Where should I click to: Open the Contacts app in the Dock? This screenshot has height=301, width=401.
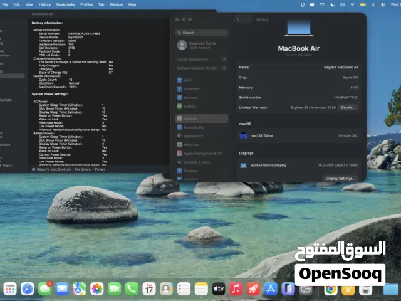[167, 289]
